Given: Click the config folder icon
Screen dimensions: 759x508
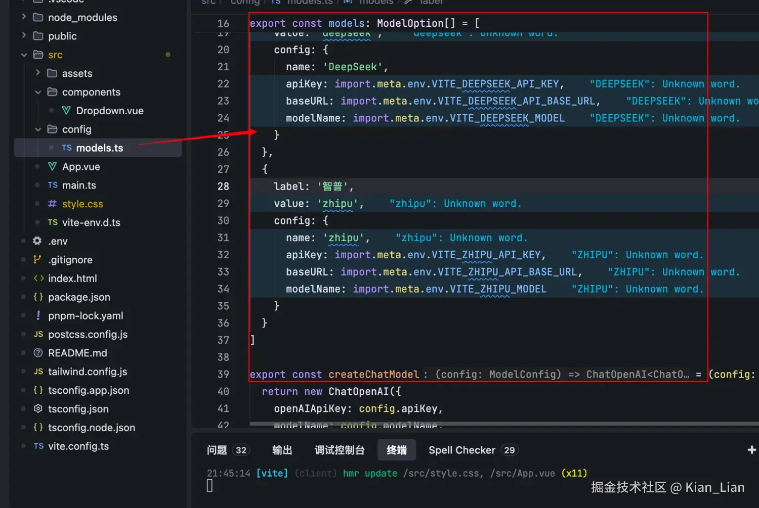Looking at the screenshot, I should pyautogui.click(x=52, y=129).
